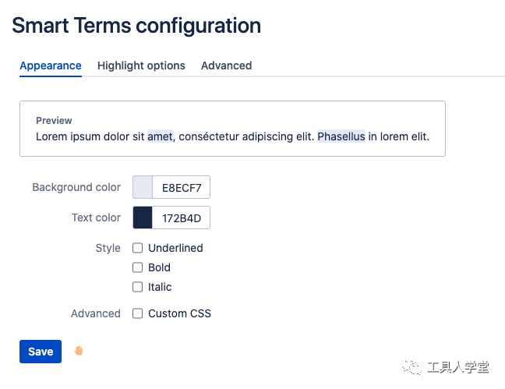Open the Highlight options tab
This screenshot has height=389, width=505.
(x=141, y=65)
